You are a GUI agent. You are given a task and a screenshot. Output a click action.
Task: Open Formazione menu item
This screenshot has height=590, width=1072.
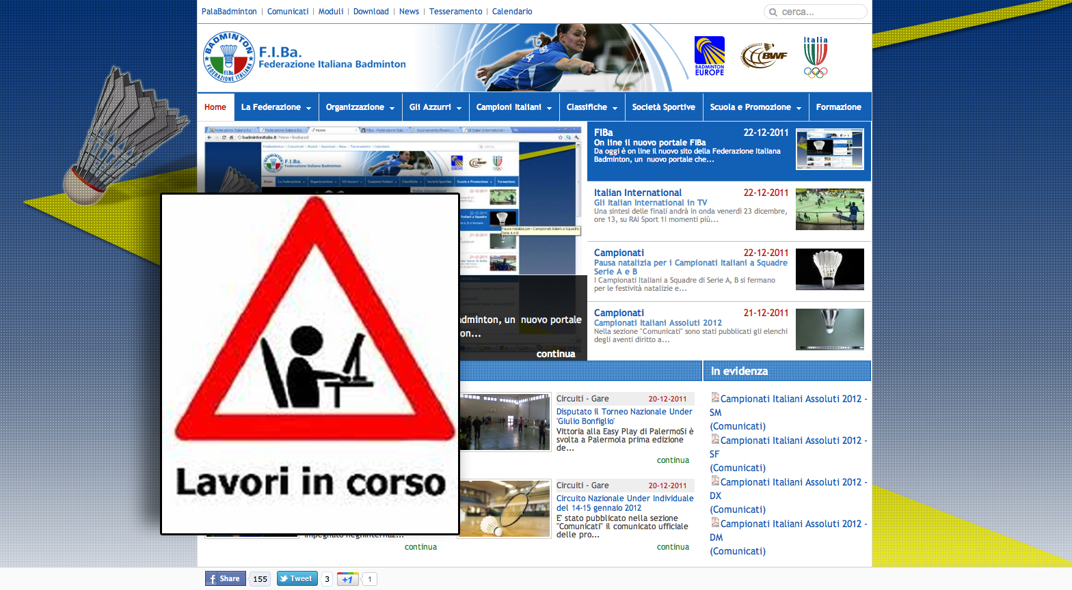tap(839, 107)
